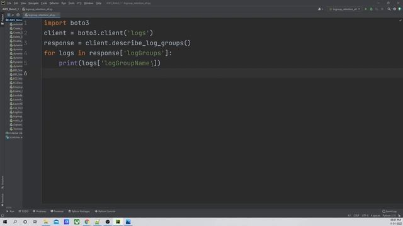The height and width of the screenshot is (226, 403).
Task: Click project panel options gear icon
Action: 18,15
